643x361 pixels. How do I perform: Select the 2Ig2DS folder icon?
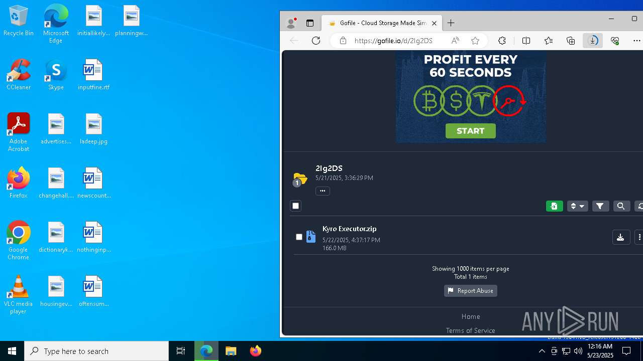pyautogui.click(x=300, y=179)
